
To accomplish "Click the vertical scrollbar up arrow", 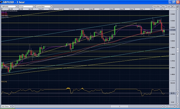I will 178,9.
